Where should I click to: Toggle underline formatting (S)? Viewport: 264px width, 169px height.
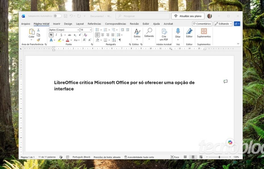(61, 35)
